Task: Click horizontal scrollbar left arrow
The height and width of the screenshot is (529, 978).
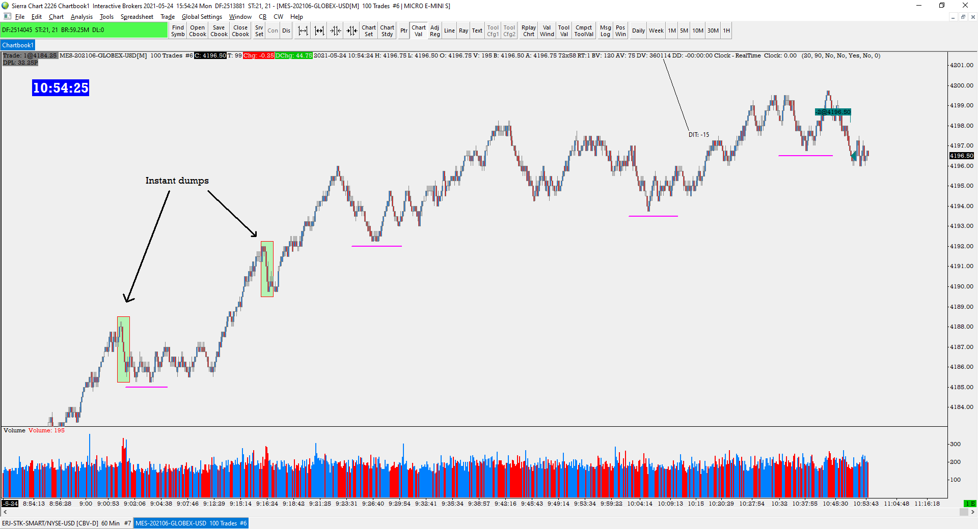Action: click(x=5, y=512)
